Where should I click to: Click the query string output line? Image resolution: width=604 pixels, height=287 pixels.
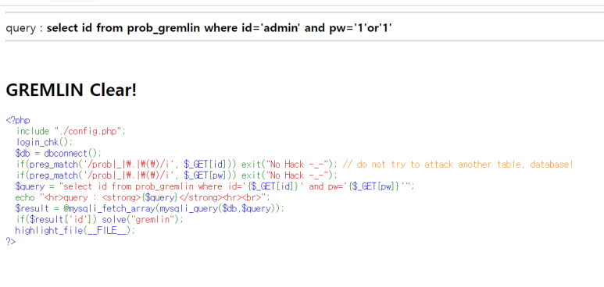point(198,28)
